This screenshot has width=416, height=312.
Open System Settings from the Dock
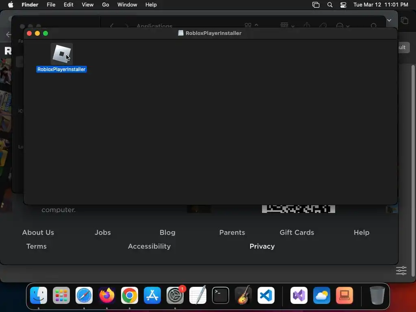tap(175, 295)
